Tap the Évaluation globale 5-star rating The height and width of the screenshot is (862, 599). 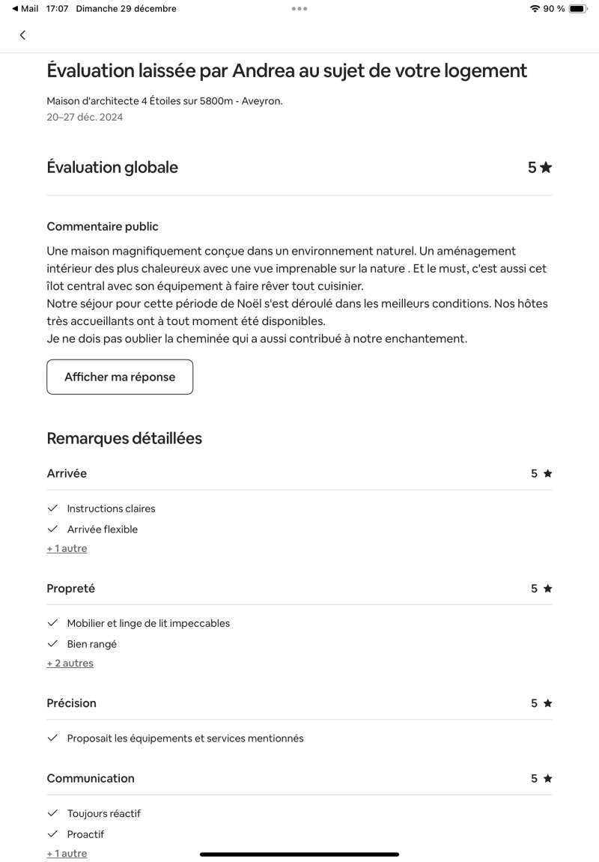539,168
